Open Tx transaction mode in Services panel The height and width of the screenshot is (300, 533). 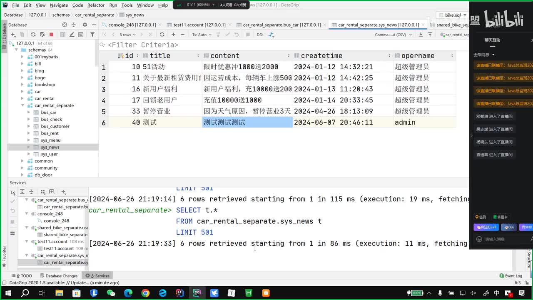12,192
